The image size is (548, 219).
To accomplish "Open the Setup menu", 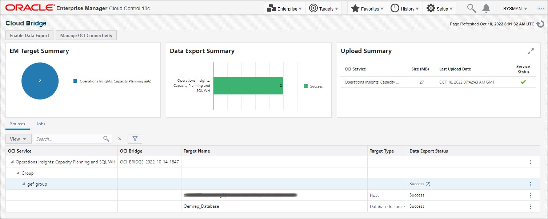I will tap(439, 8).
